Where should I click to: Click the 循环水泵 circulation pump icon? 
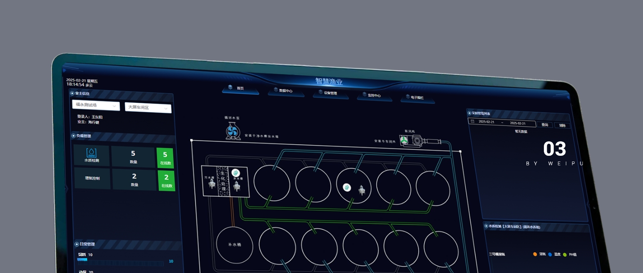[x=233, y=132]
